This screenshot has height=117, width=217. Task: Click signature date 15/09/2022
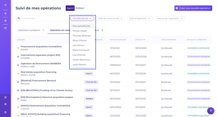click(x=115, y=65)
